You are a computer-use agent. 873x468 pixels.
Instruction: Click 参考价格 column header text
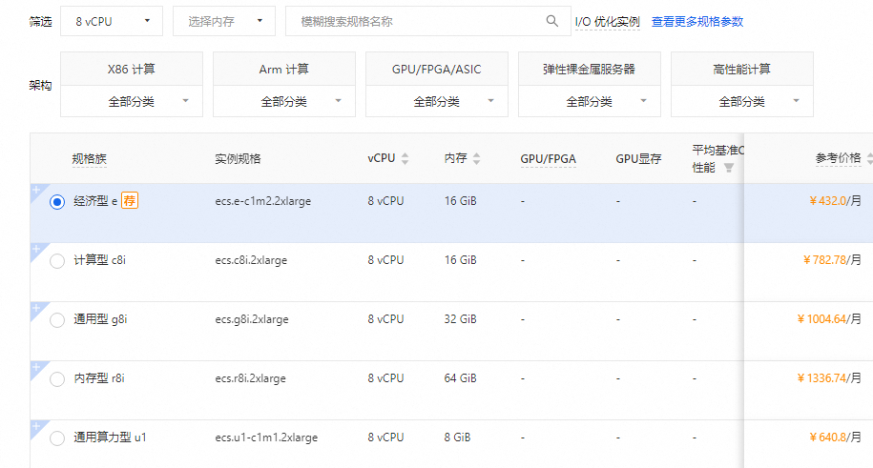(838, 158)
